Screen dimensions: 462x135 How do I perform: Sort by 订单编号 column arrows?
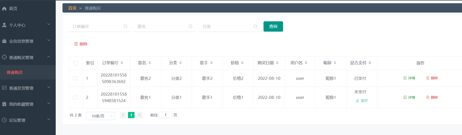pyautogui.click(x=122, y=63)
